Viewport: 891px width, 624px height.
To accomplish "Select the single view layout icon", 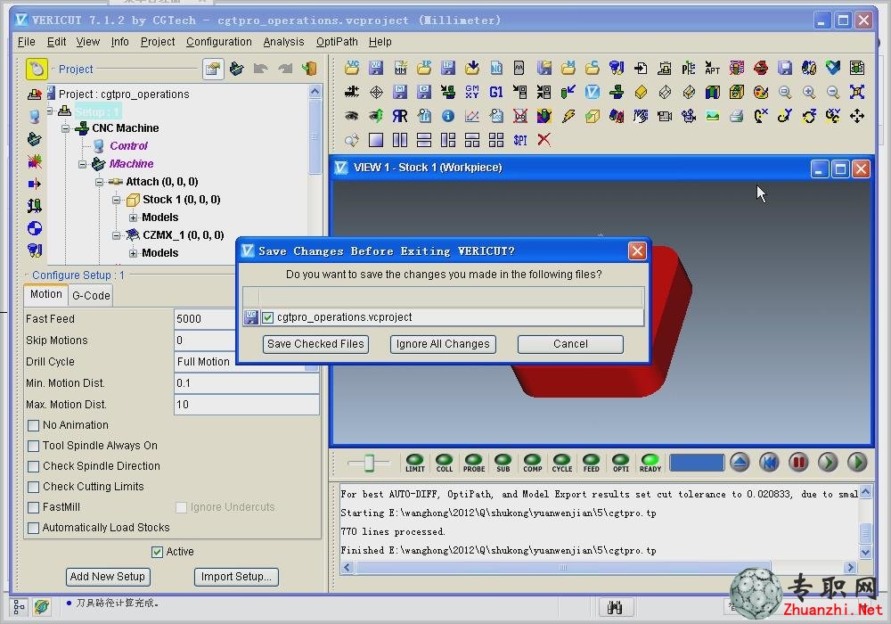I will 376,140.
